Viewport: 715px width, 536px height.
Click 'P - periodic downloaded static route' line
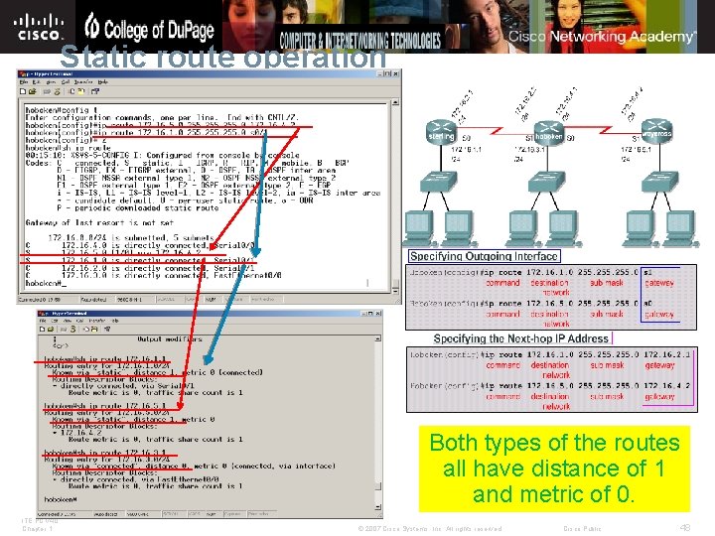(x=138, y=207)
